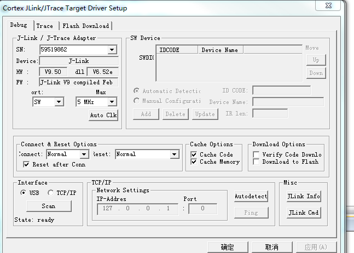This screenshot has width=354, height=253.
Task: Select the USB interface radio button
Action: [x=24, y=193]
